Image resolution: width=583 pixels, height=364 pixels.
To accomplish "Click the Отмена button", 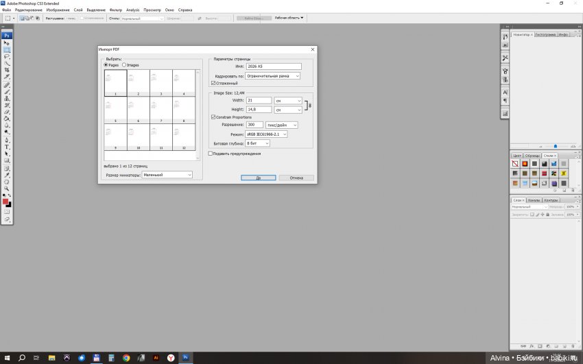I will click(296, 178).
